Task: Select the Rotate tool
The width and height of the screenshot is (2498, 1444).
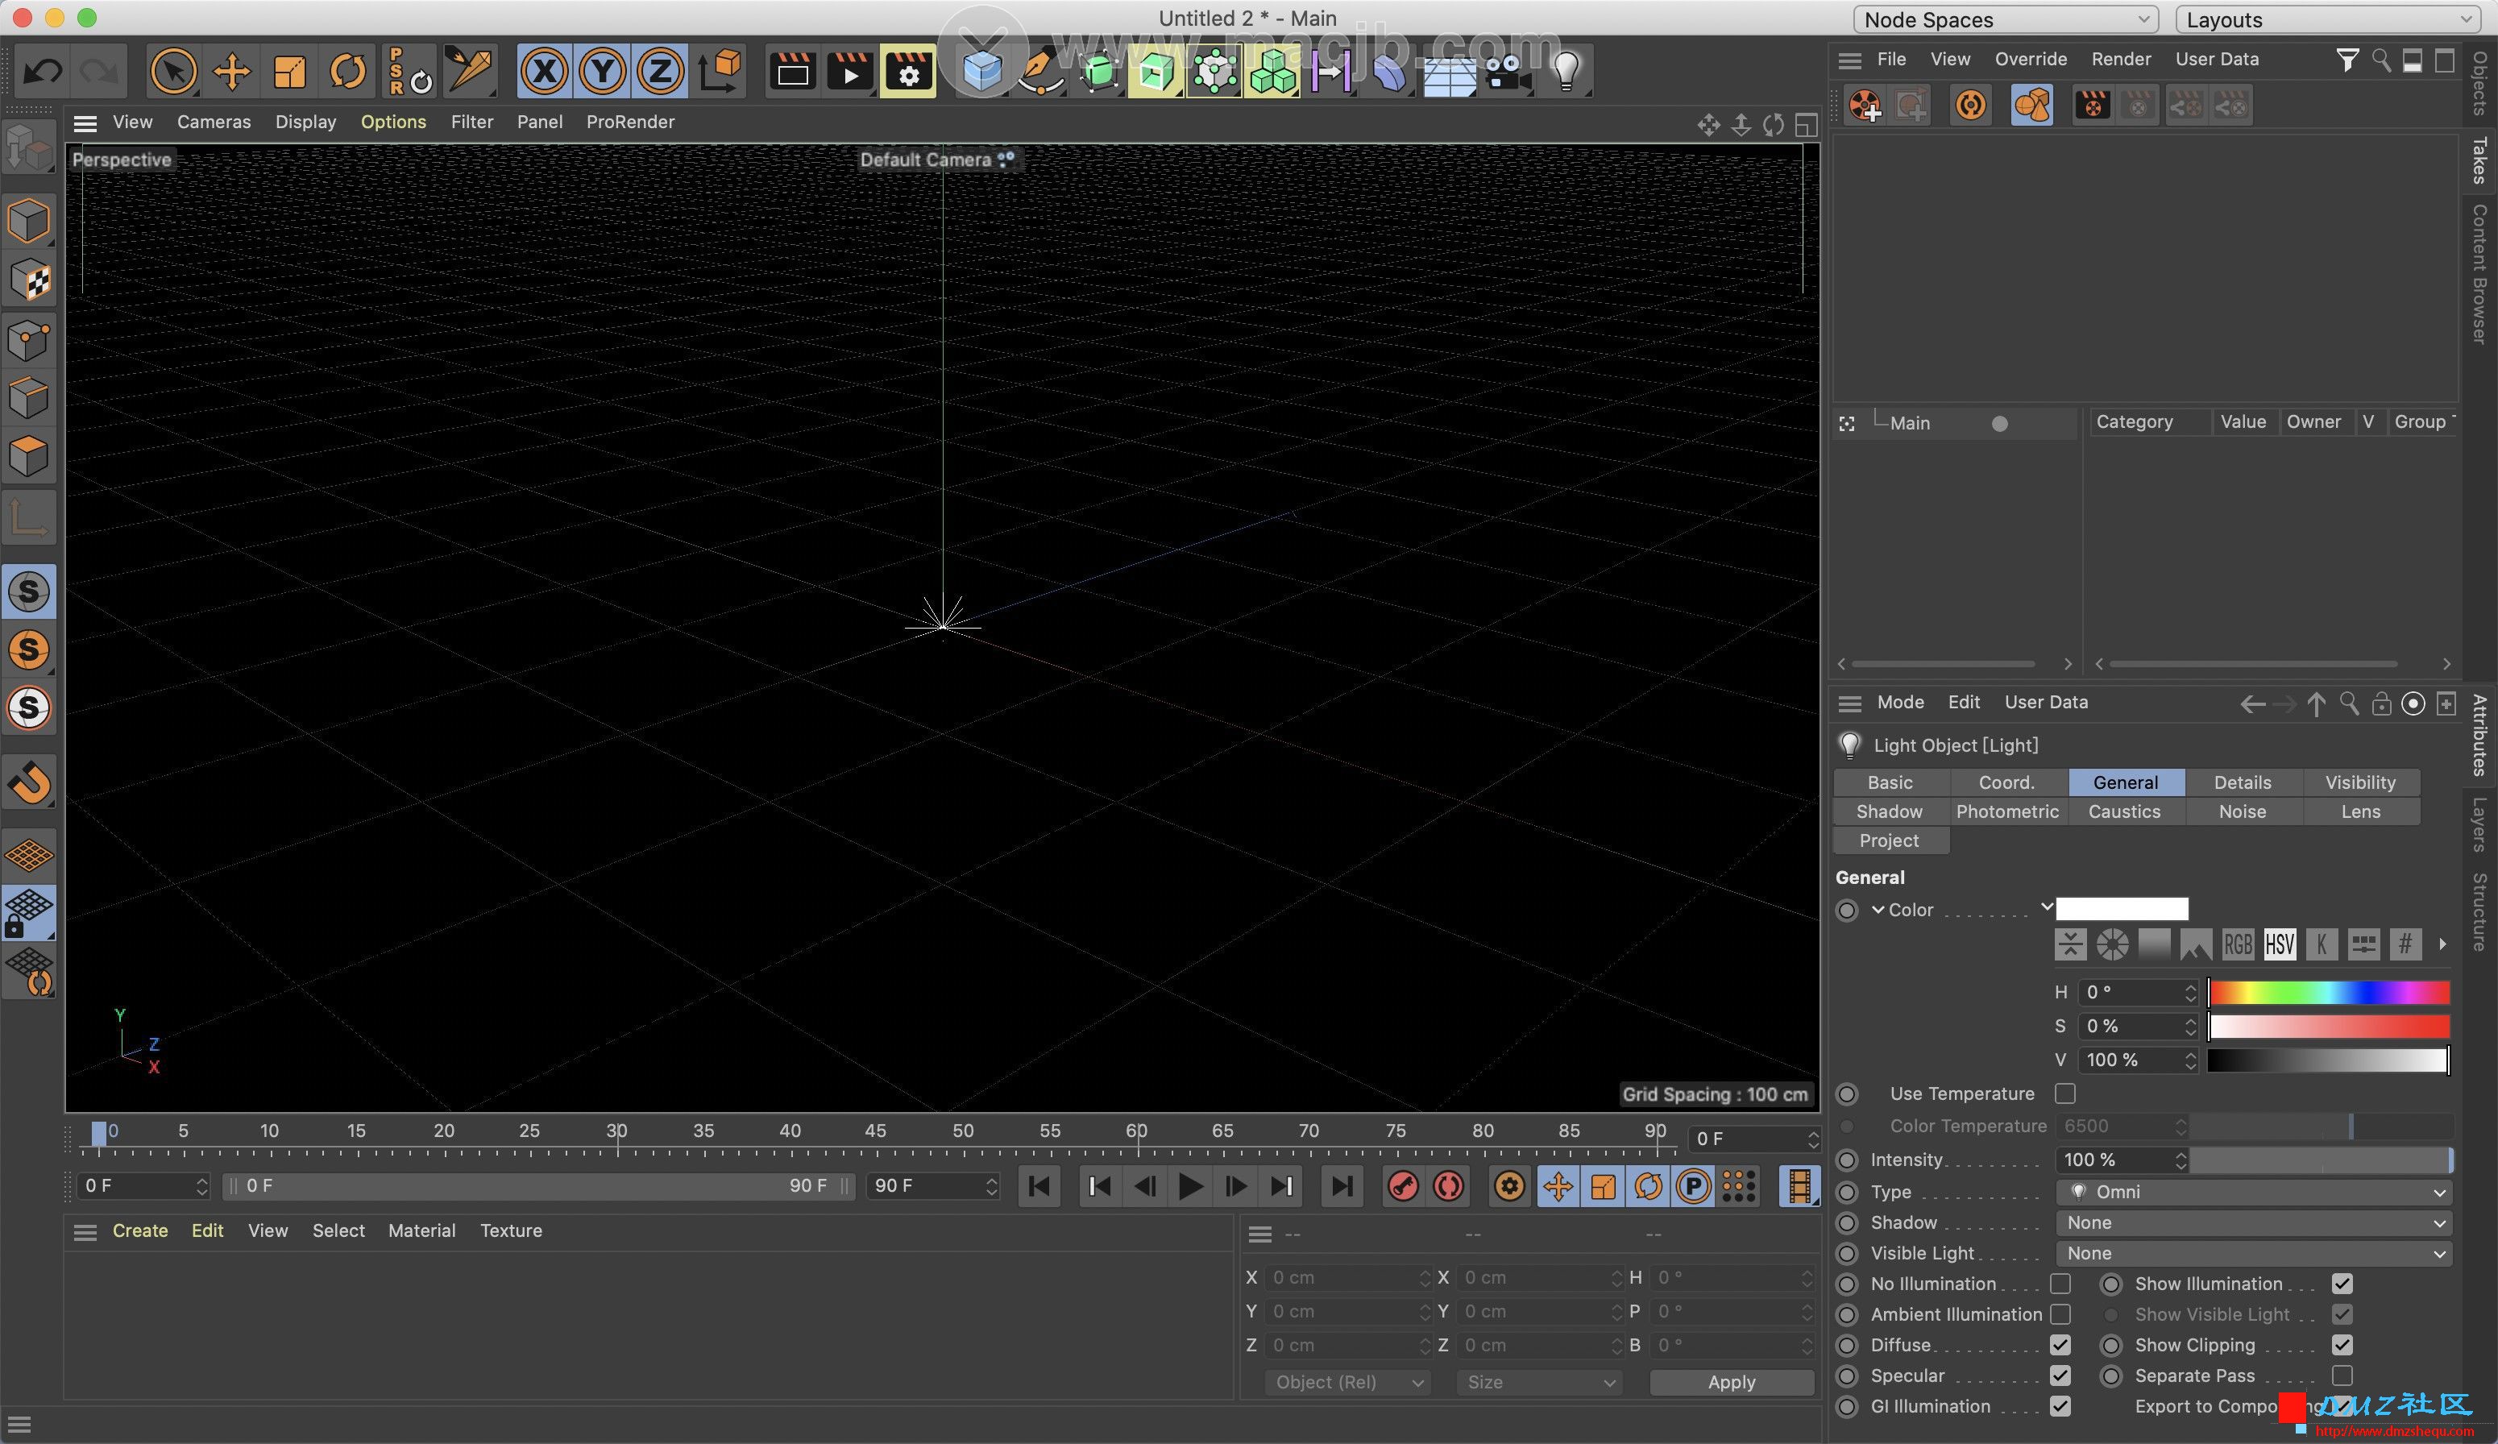Action: 348,72
